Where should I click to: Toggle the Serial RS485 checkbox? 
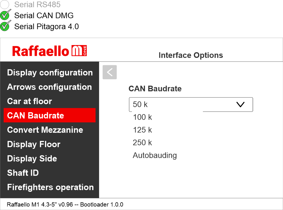(x=5, y=5)
